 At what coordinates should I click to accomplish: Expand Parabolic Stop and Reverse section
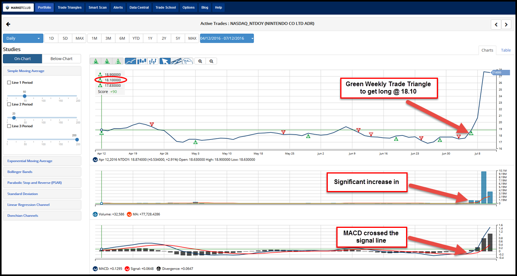(x=42, y=183)
